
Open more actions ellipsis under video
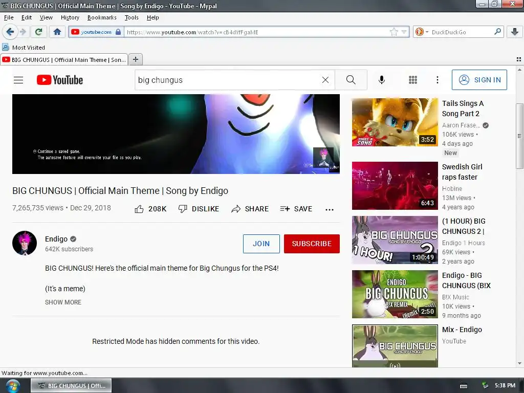click(x=330, y=209)
